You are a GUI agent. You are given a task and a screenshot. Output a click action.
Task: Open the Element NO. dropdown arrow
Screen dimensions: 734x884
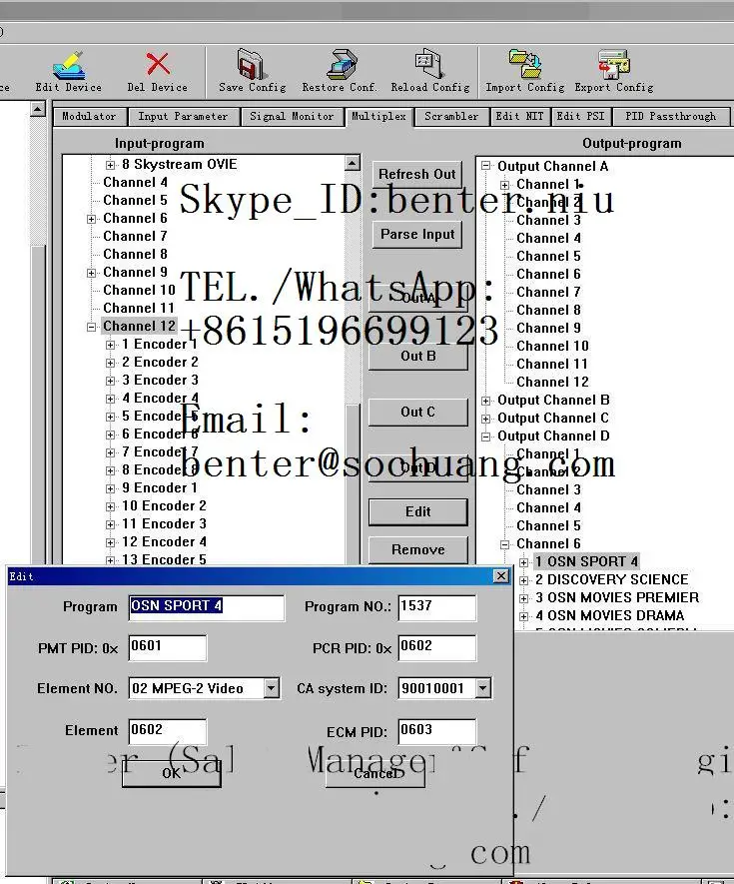(x=272, y=688)
